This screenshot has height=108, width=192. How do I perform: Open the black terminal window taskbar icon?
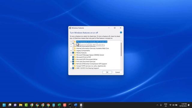[70, 105]
